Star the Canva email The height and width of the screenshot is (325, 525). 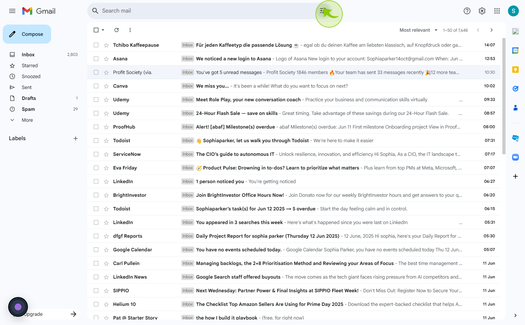[x=106, y=86]
